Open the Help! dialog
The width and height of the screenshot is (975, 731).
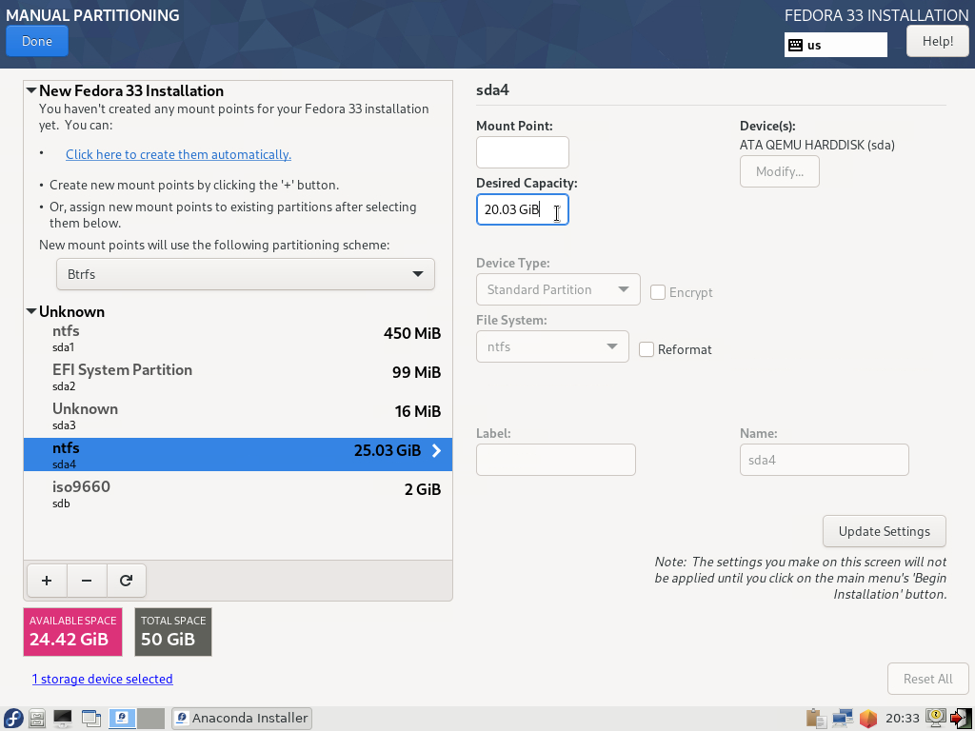point(937,42)
